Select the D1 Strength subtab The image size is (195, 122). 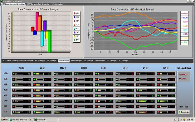tap(112, 61)
